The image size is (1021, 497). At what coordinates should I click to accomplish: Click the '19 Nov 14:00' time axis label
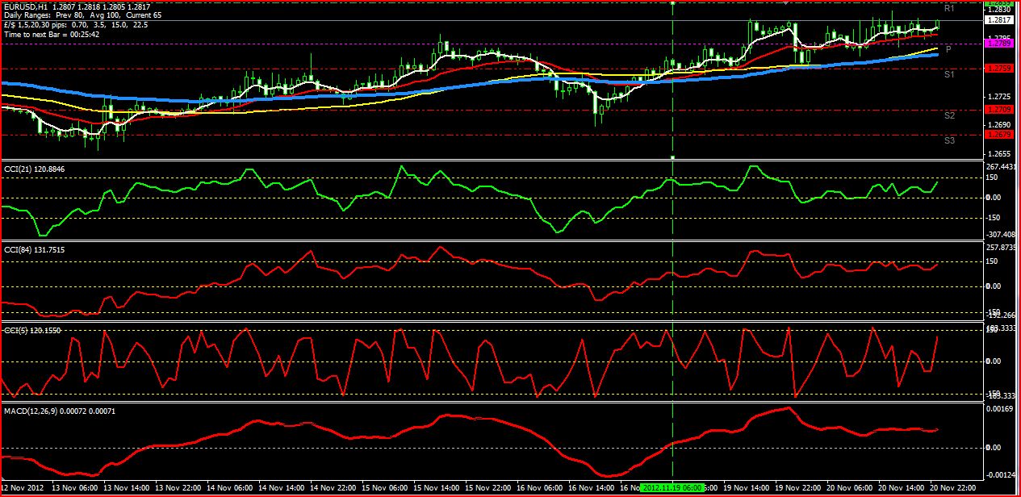[x=748, y=488]
